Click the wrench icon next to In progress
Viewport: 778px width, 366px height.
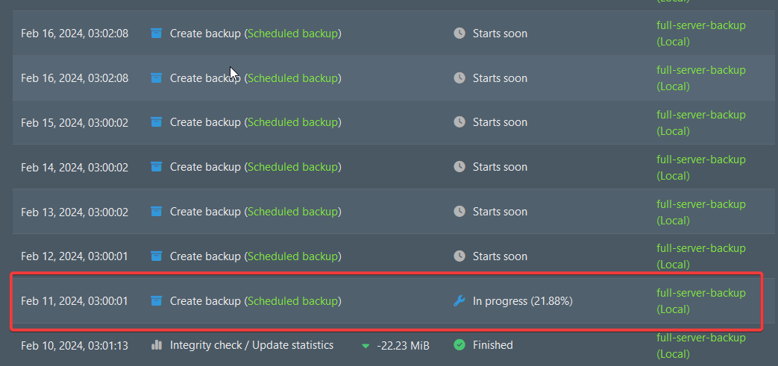pyautogui.click(x=459, y=301)
